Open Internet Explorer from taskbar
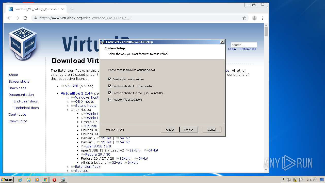Image resolution: width=325 pixels, height=183 pixels. coord(20,180)
